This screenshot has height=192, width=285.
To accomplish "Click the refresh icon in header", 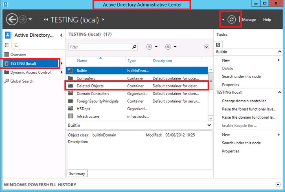I will (x=231, y=19).
